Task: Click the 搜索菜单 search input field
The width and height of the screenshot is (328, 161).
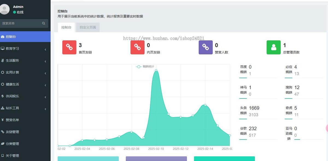Action: point(21,23)
